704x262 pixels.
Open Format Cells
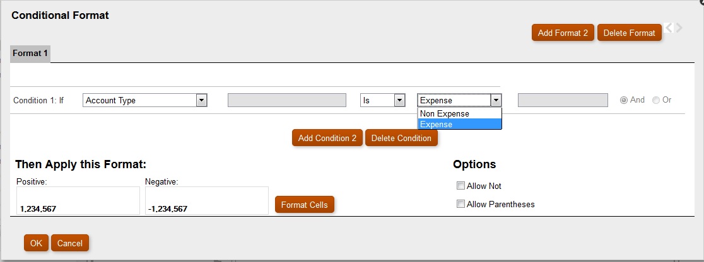pyautogui.click(x=305, y=205)
